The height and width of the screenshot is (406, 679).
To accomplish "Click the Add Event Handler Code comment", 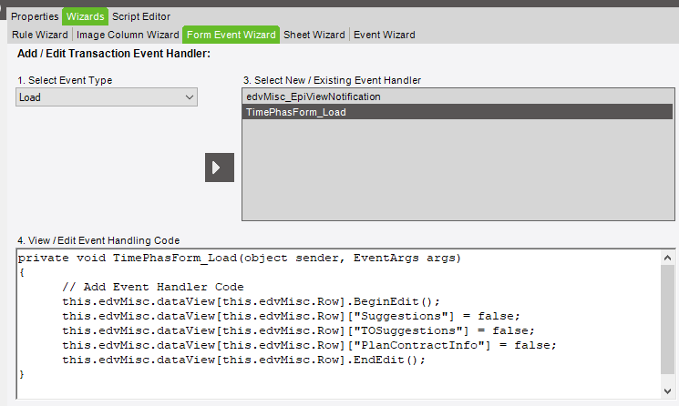I will [153, 287].
